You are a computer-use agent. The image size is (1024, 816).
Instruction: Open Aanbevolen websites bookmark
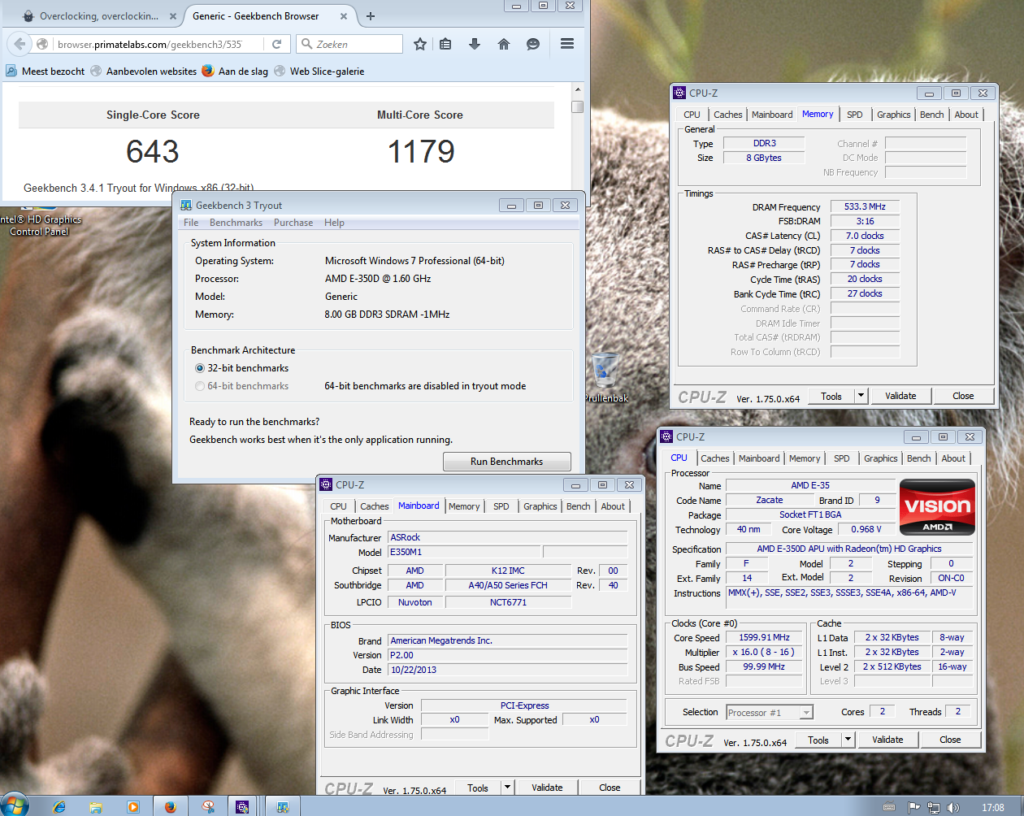coord(143,71)
